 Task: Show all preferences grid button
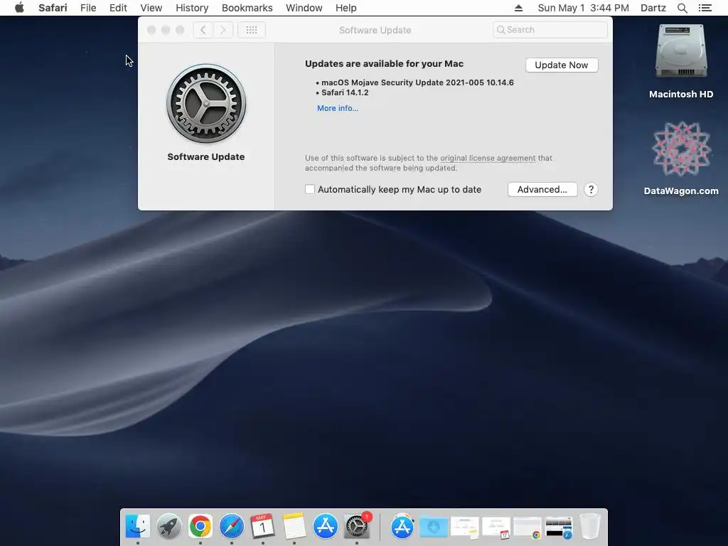click(x=252, y=30)
